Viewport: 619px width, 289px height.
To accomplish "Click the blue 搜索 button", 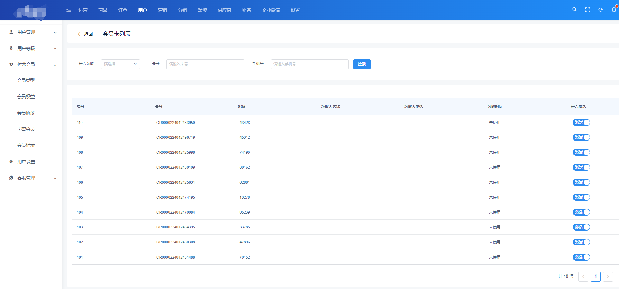I will 362,64.
